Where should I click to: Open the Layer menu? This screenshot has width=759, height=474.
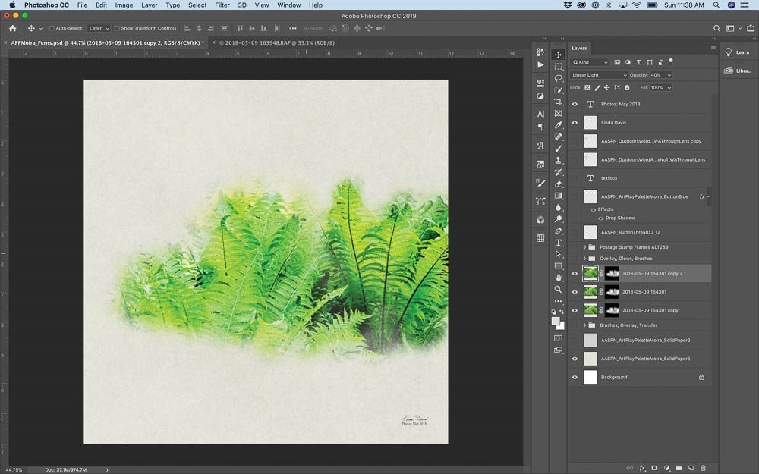149,5
